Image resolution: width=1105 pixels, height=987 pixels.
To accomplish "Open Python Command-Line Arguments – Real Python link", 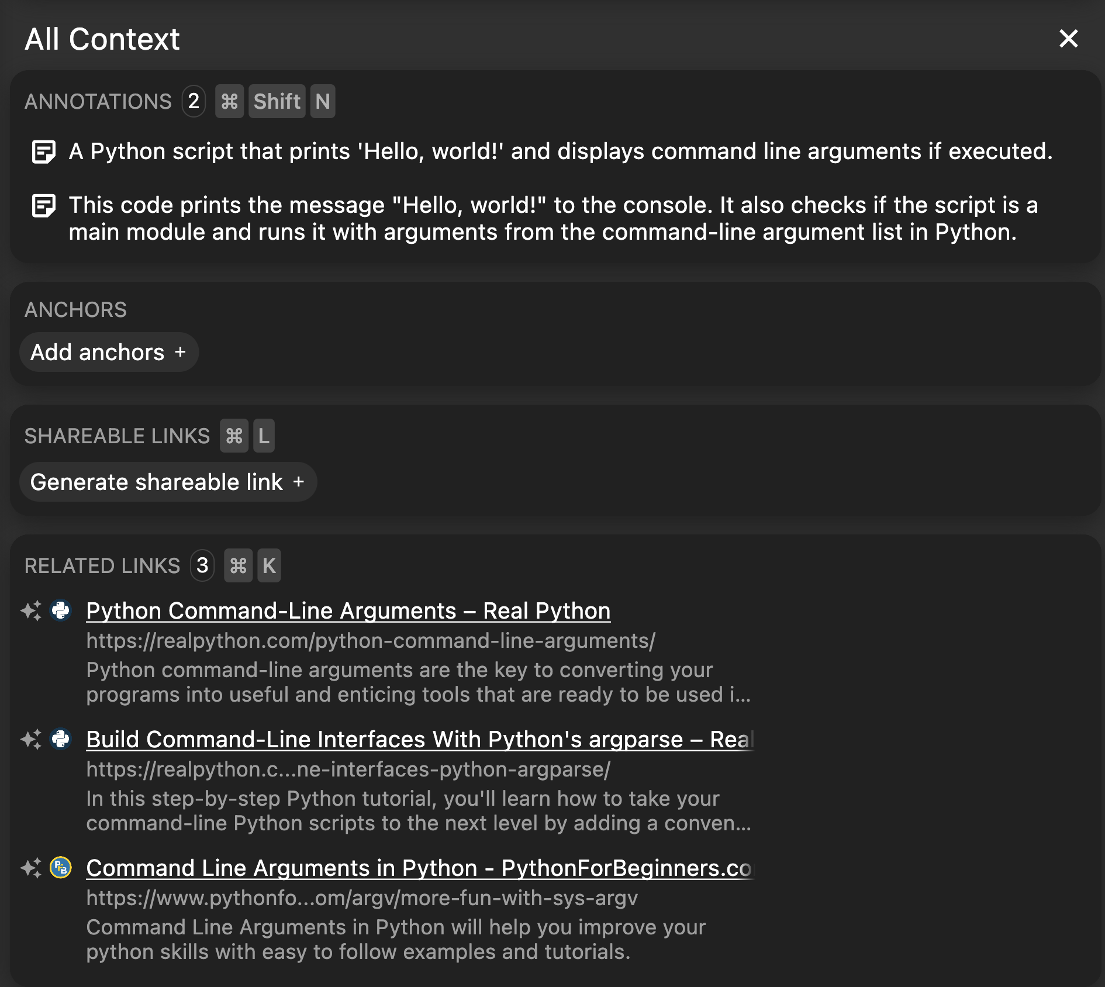I will (x=348, y=610).
